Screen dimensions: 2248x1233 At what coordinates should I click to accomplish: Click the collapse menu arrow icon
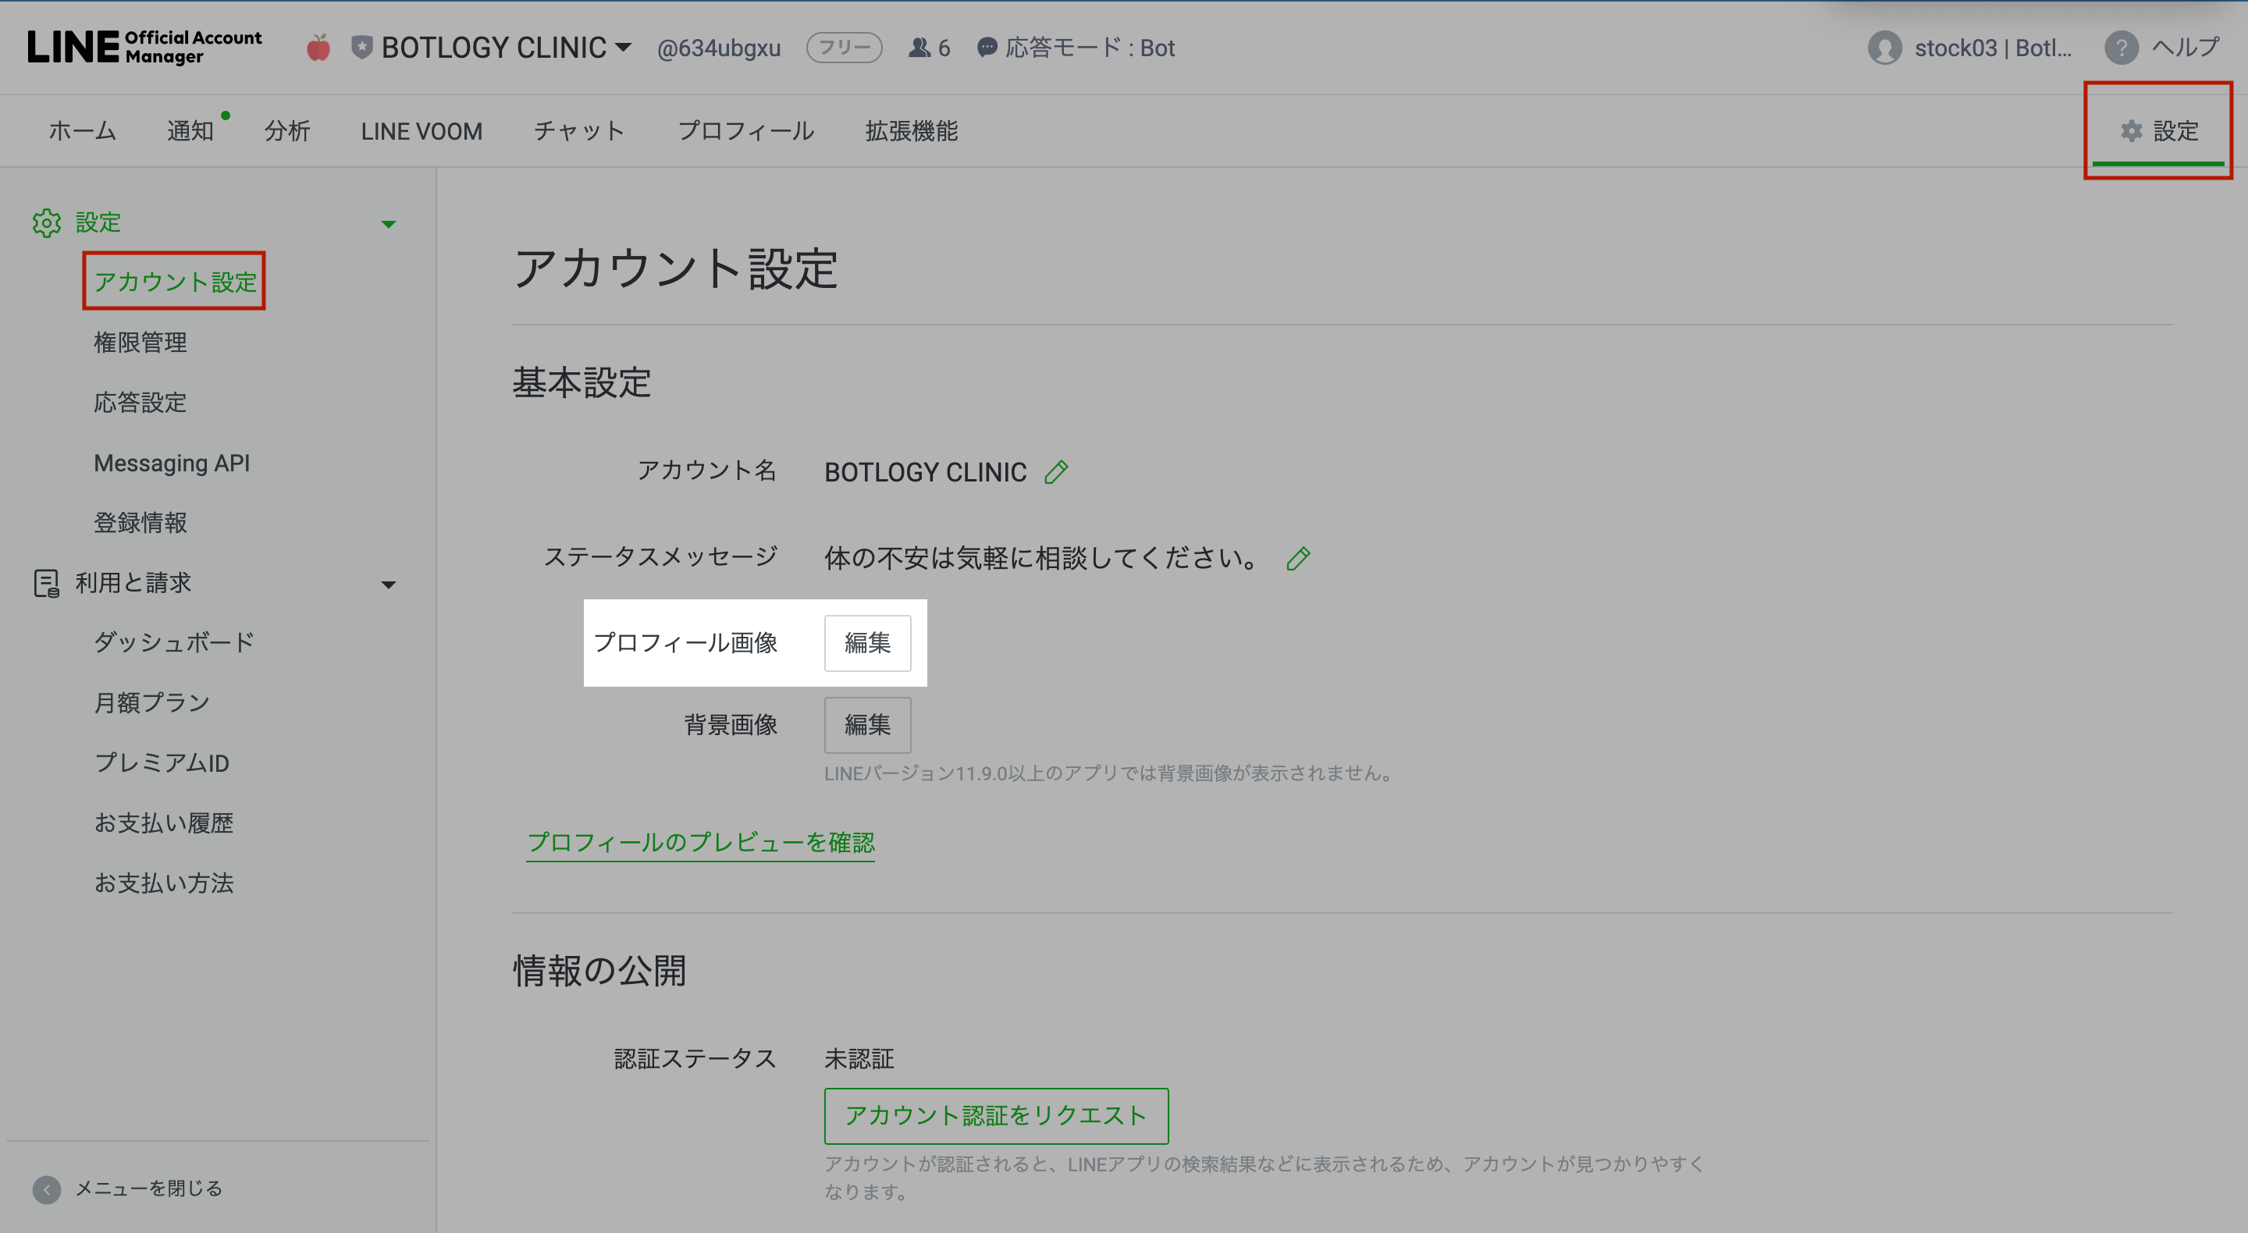46,1189
